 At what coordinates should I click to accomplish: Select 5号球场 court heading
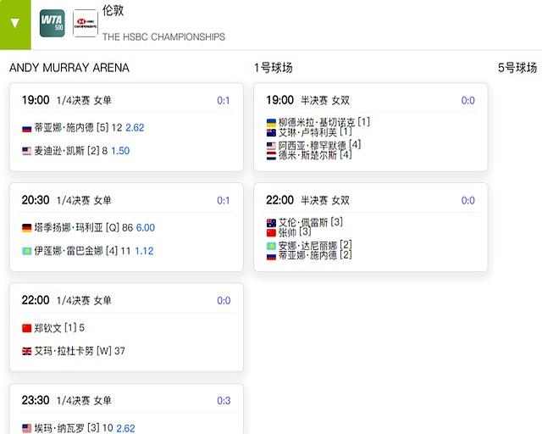(517, 68)
